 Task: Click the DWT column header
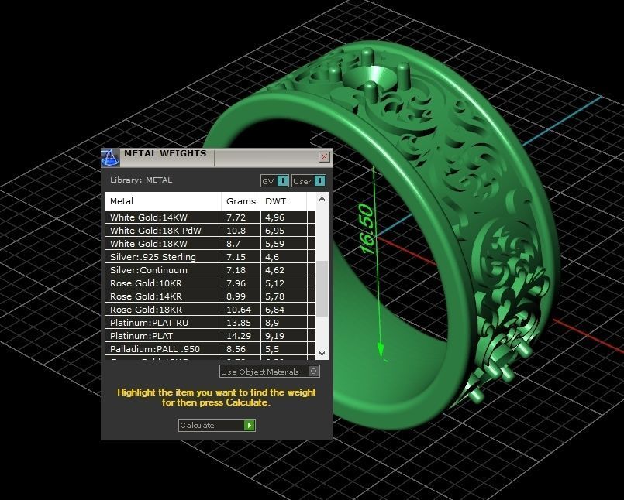(x=284, y=201)
